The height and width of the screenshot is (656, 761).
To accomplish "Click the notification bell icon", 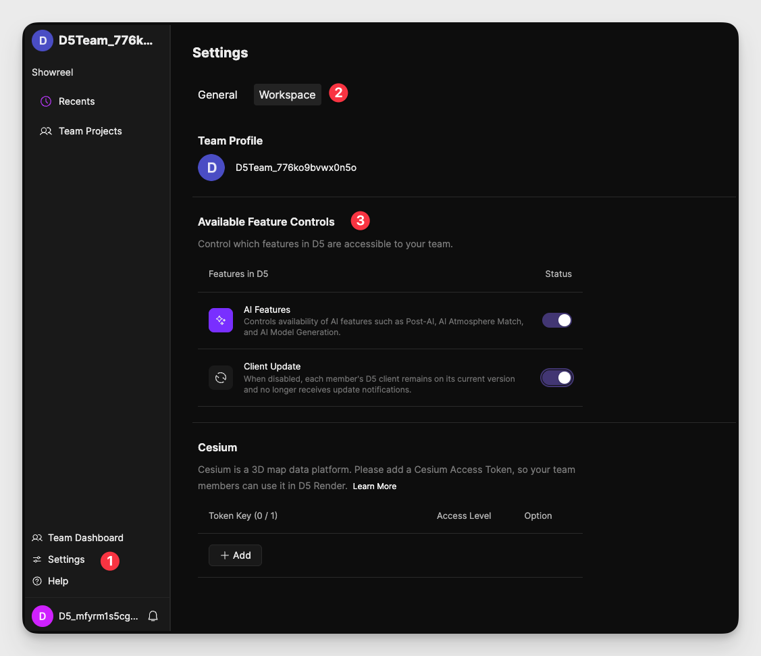I will point(153,616).
